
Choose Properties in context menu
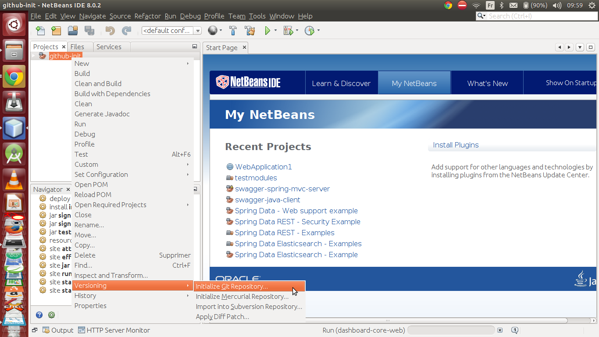[x=132, y=306]
